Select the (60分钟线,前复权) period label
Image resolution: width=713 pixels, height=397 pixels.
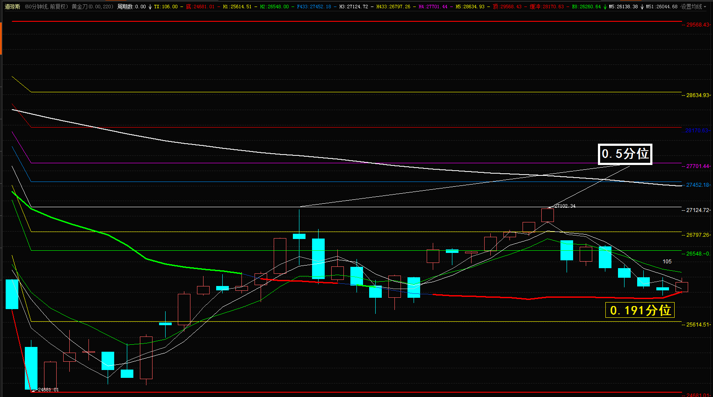pyautogui.click(x=46, y=7)
